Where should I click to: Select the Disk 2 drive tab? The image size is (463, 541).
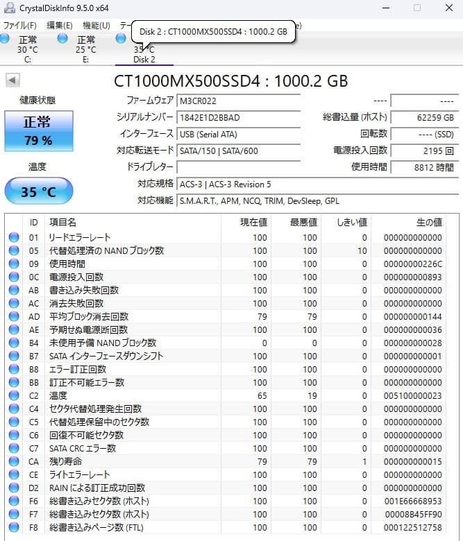[144, 49]
